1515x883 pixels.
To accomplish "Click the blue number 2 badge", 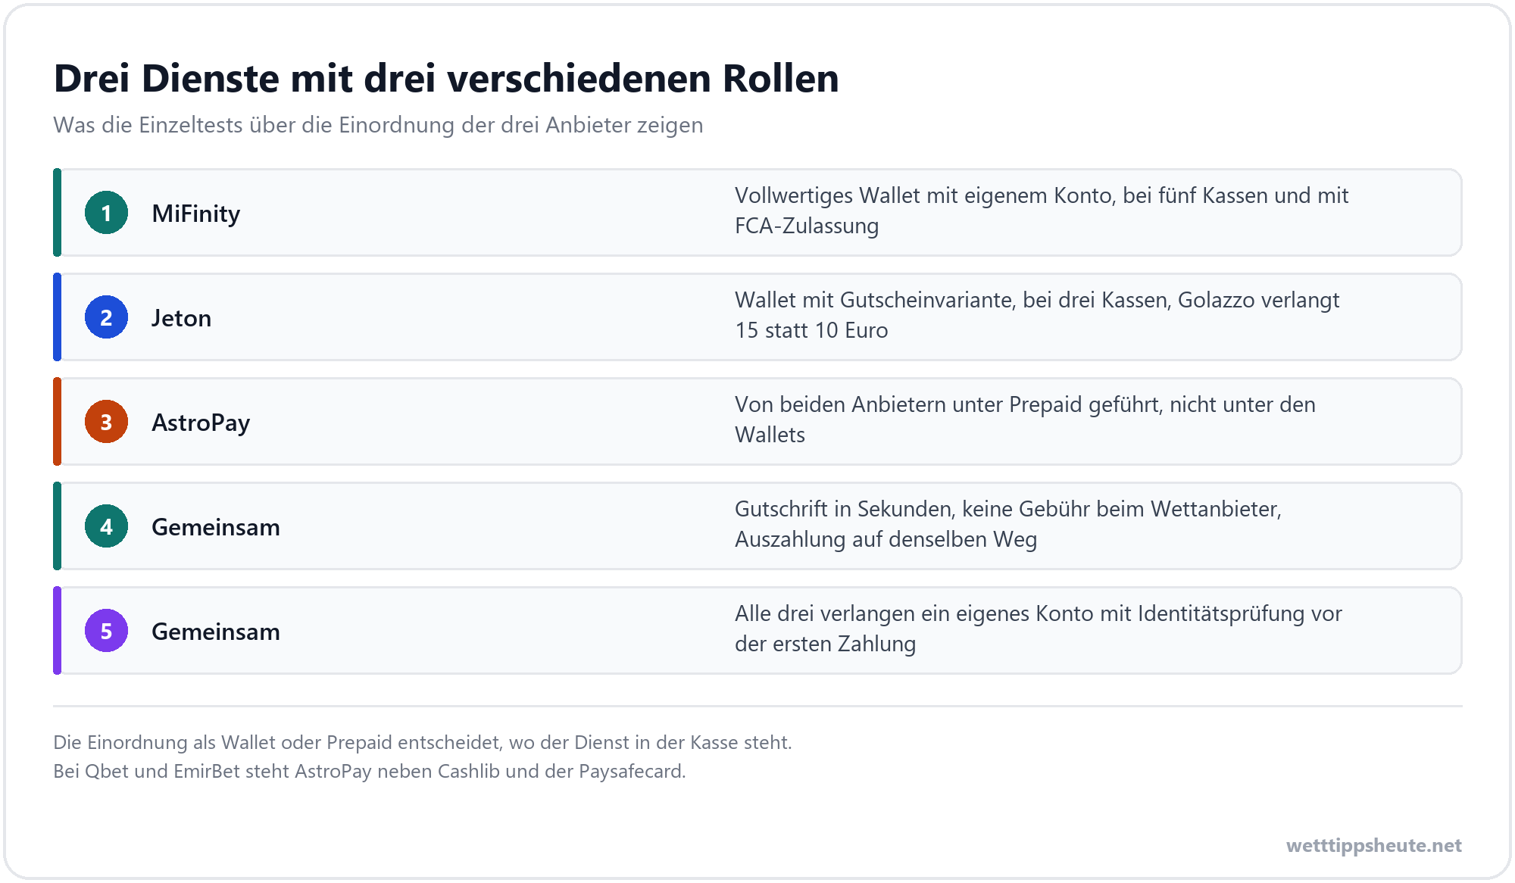I will 106,317.
